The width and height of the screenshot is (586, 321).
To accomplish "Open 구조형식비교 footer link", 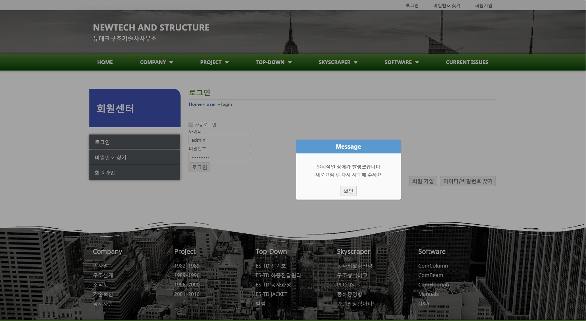I will point(352,275).
